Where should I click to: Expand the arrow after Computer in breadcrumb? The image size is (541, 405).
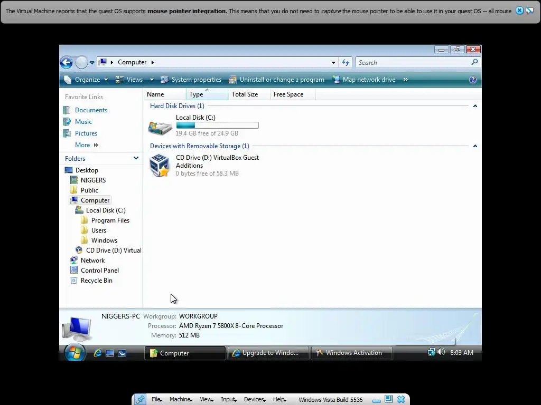[x=152, y=62]
